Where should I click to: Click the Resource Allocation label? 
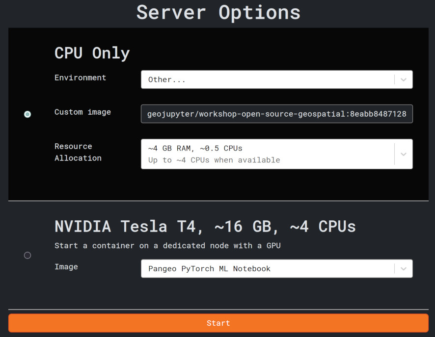(x=78, y=152)
